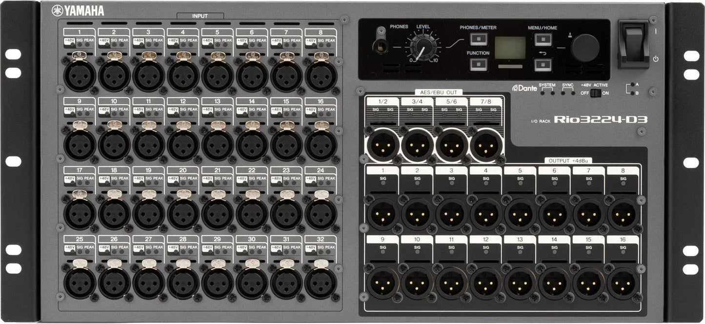Screen dimensions: 705x324
Task: Toggle the PHONES/METER display mode
Action: coord(479,39)
